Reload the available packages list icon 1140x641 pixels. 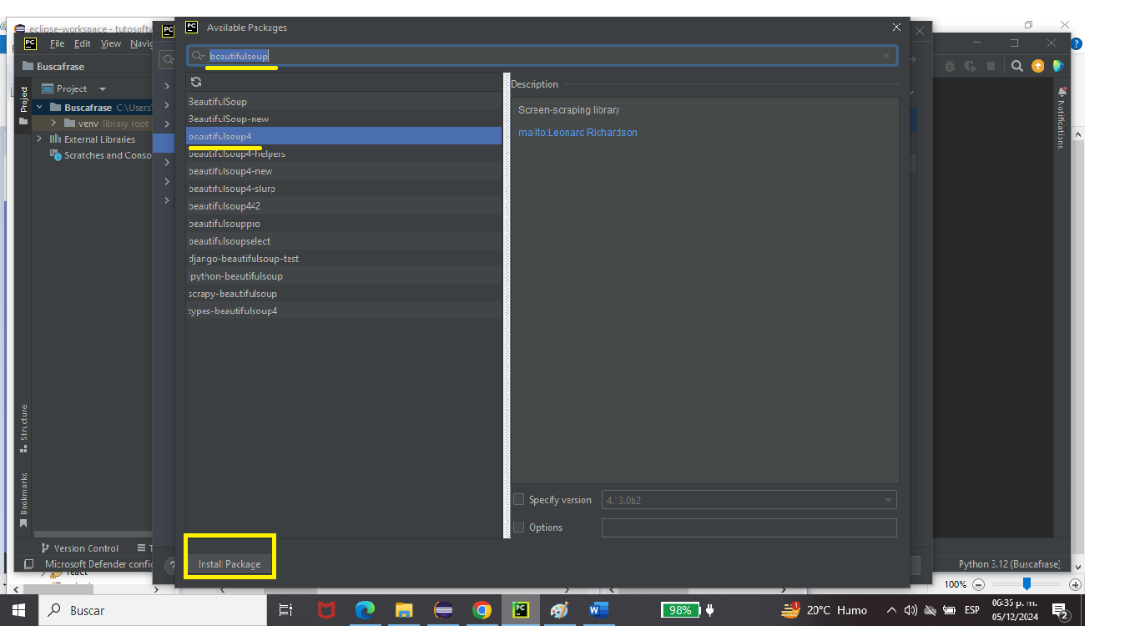click(x=196, y=82)
